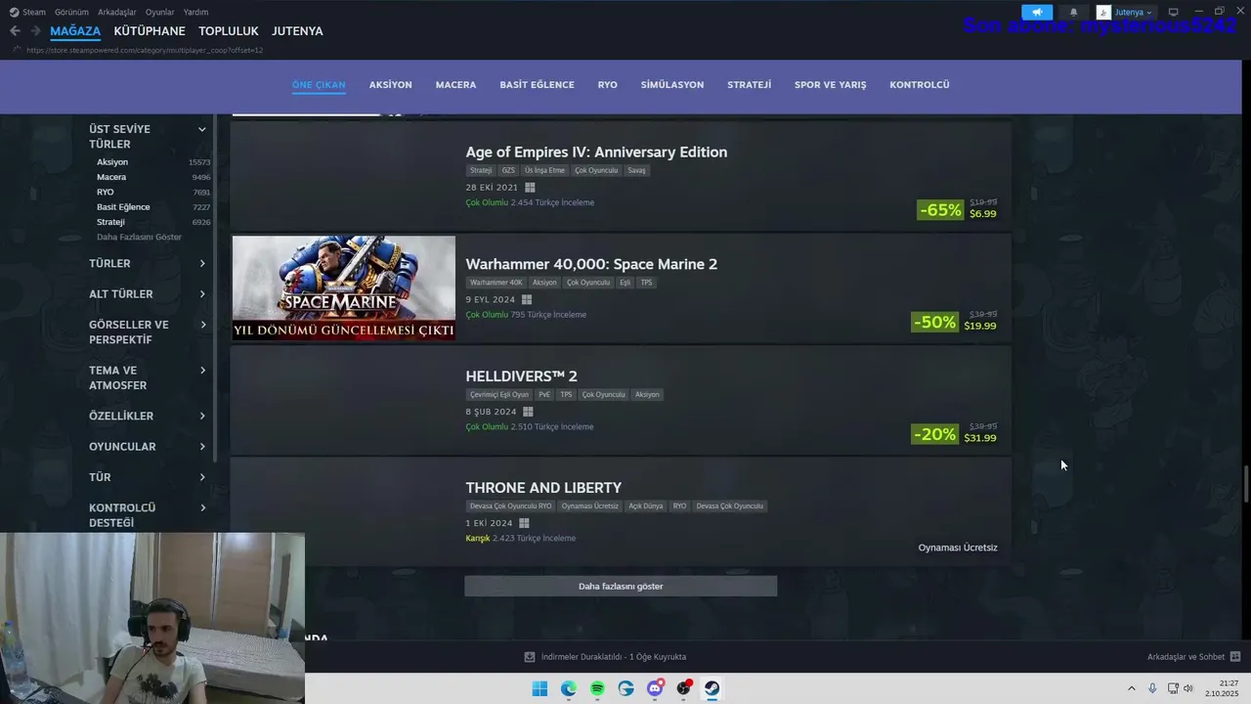Open OBS Studio from the taskbar

coord(684,688)
